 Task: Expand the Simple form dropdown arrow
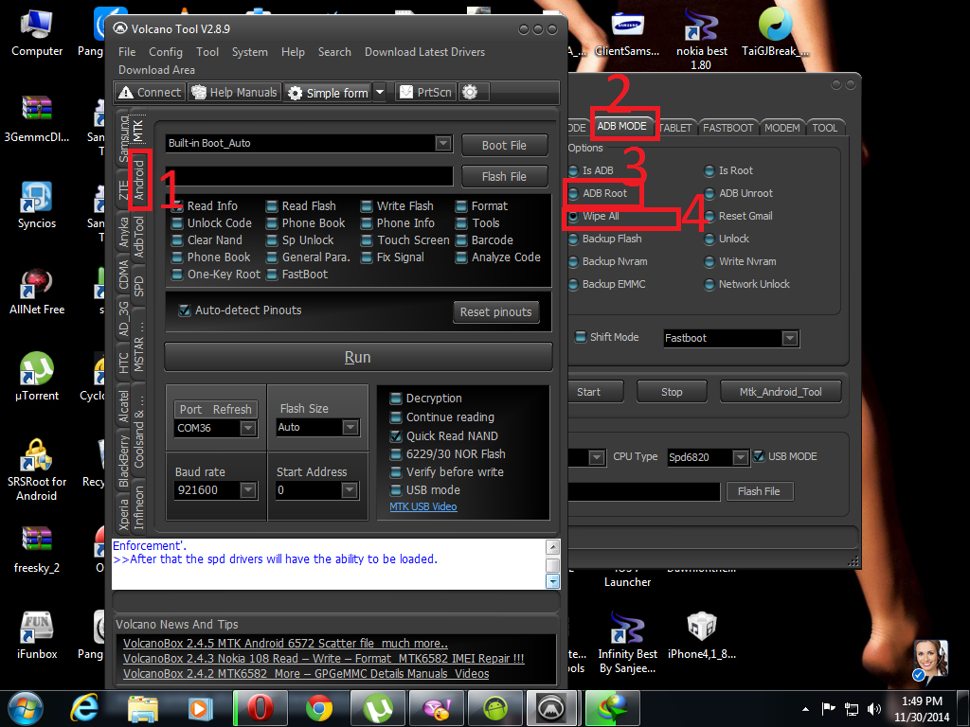pos(380,92)
